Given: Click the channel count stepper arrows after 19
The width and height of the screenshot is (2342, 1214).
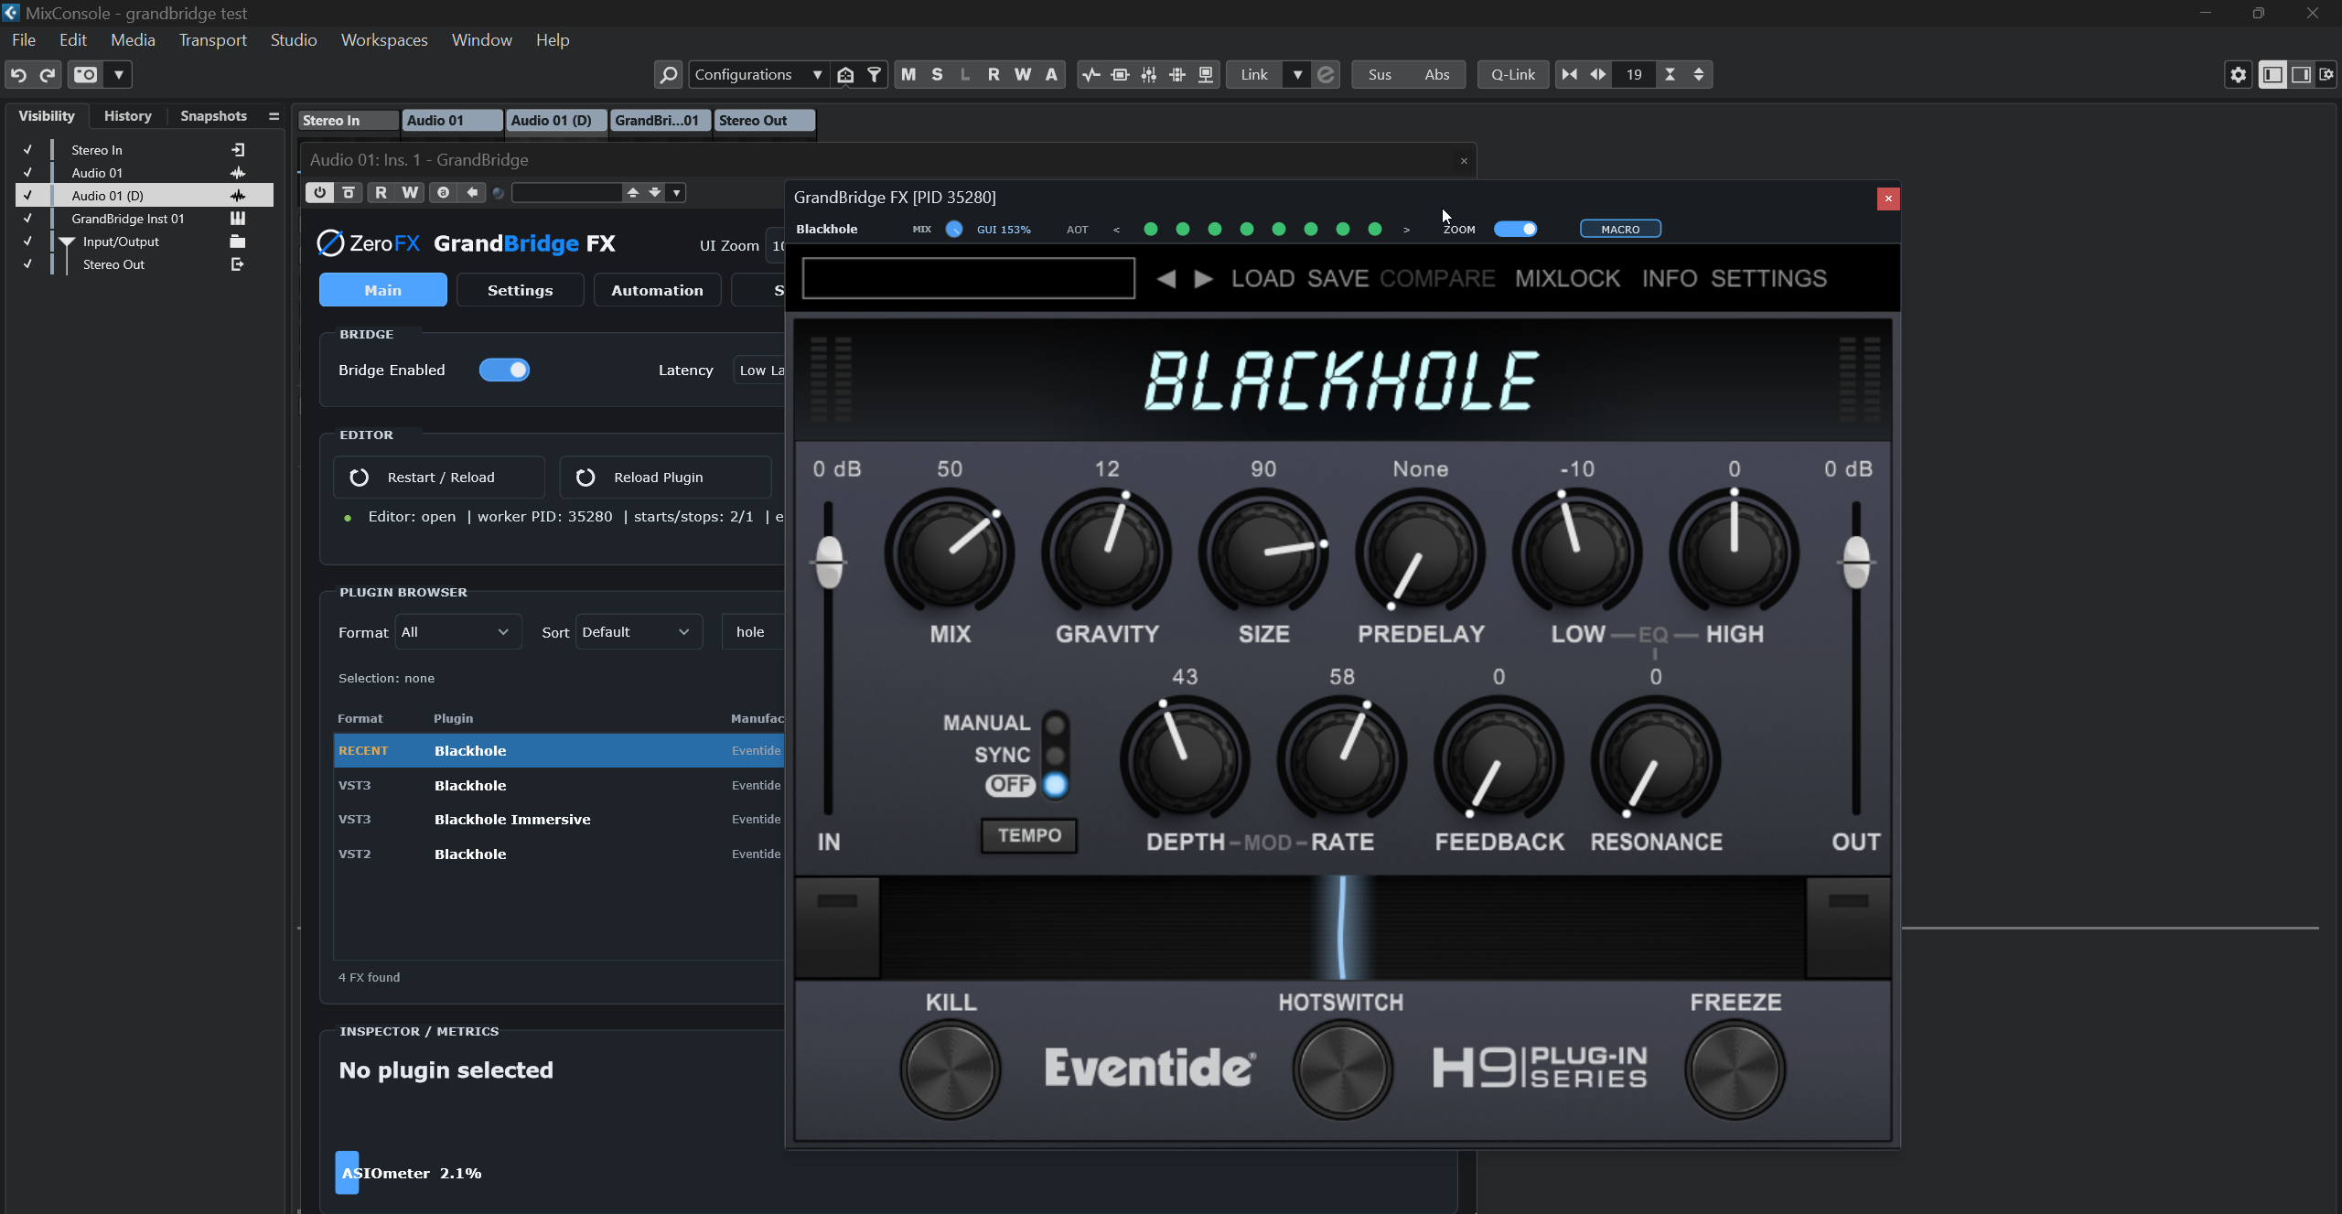Looking at the screenshot, I should point(1699,75).
